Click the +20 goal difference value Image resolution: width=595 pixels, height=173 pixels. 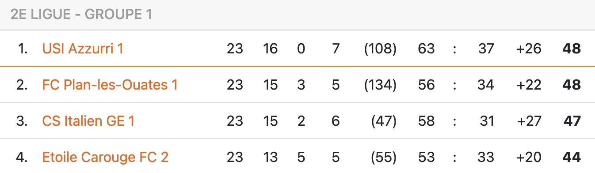coord(529,157)
